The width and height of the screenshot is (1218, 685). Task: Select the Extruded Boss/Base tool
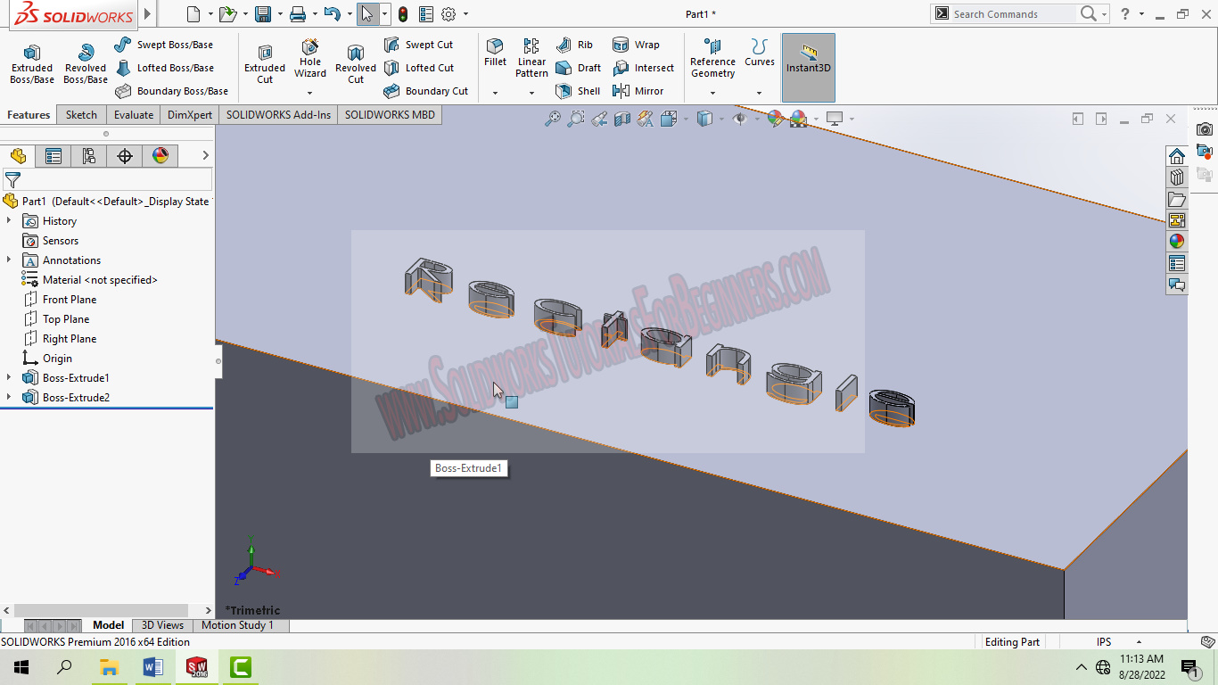31,62
